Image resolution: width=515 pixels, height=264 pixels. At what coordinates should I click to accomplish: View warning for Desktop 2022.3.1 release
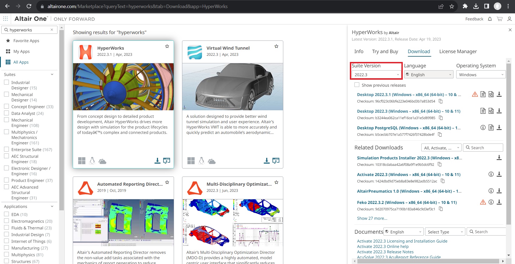[475, 94]
